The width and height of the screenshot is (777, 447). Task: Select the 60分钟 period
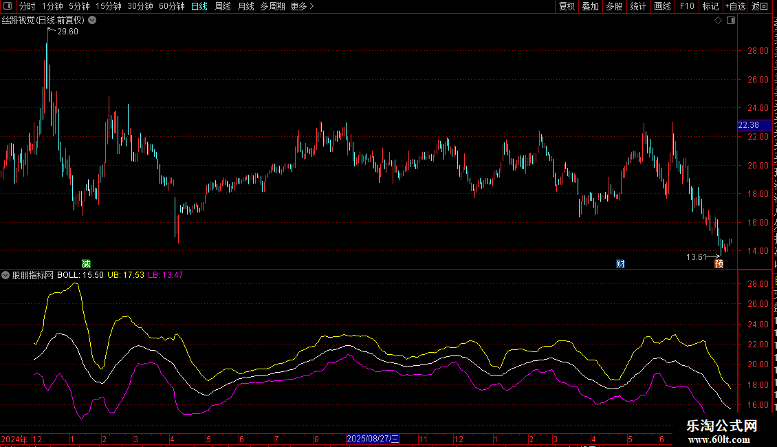coord(172,6)
